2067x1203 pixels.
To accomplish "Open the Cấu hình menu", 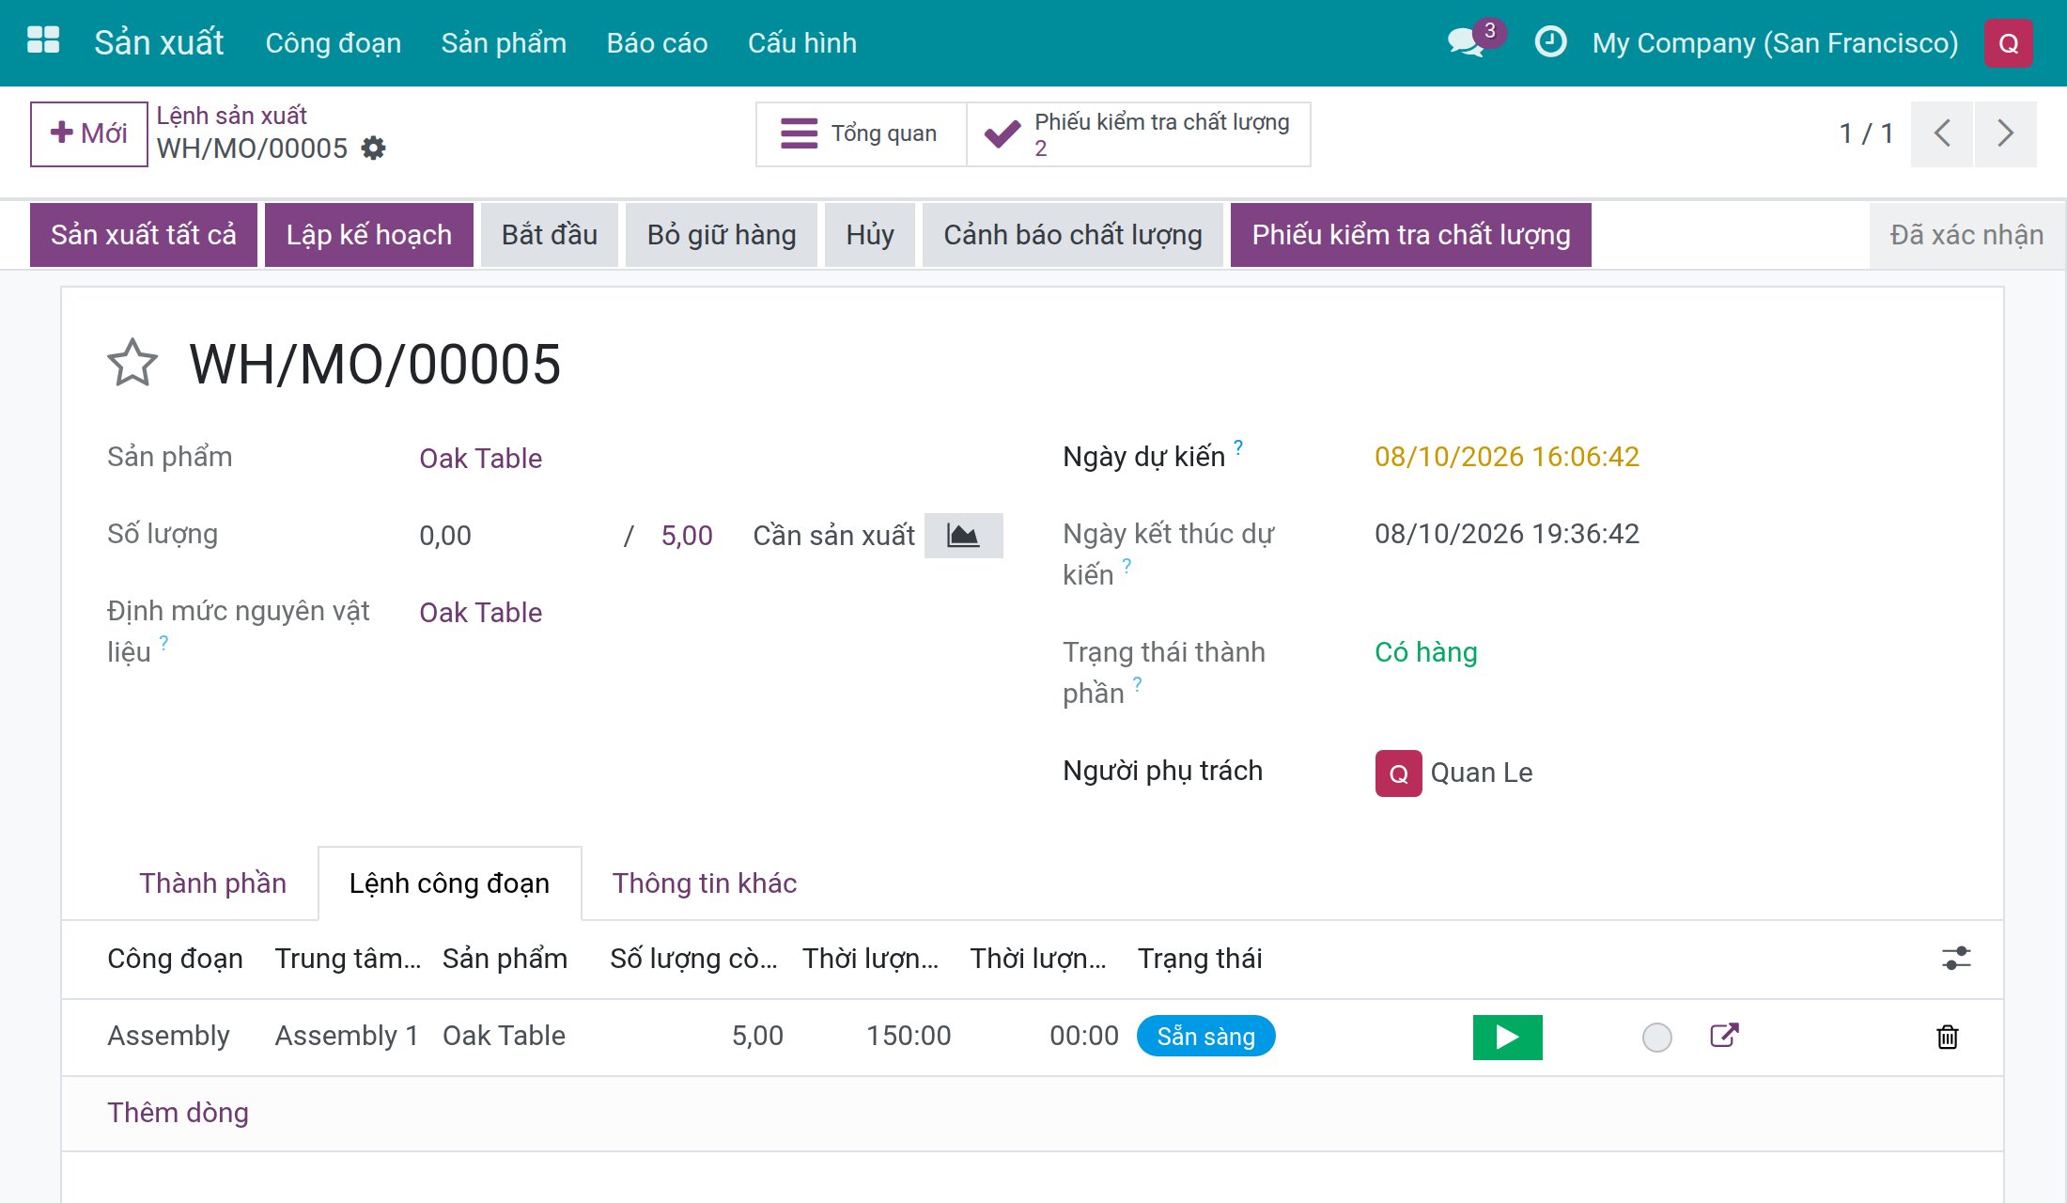I will pyautogui.click(x=802, y=43).
